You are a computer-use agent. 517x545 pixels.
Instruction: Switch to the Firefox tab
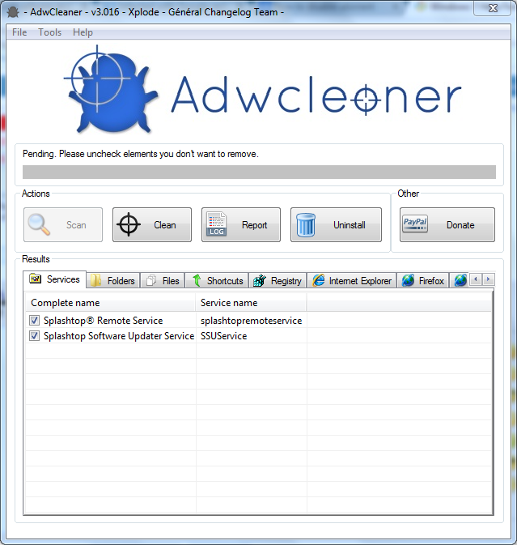(422, 280)
